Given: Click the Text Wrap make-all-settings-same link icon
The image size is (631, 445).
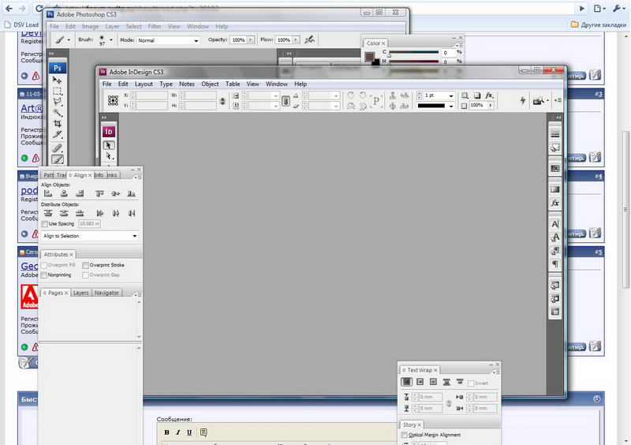Looking at the screenshot, I should coord(449,402).
